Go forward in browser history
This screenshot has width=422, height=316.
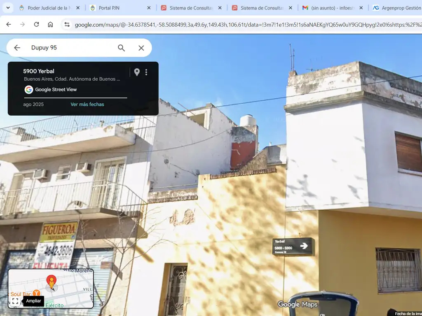point(22,24)
